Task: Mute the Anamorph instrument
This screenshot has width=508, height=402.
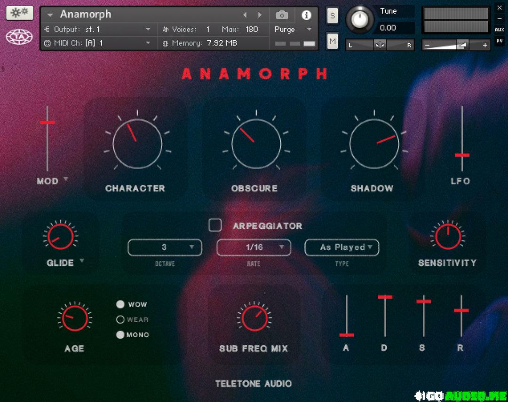Action: (333, 41)
